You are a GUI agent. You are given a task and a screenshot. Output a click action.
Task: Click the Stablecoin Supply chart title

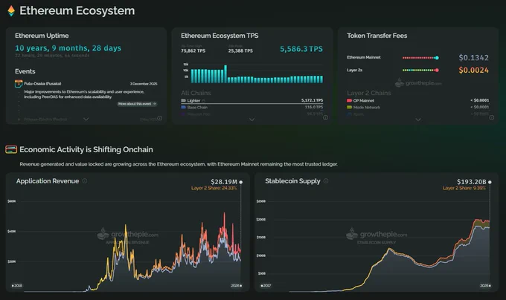[x=292, y=181]
